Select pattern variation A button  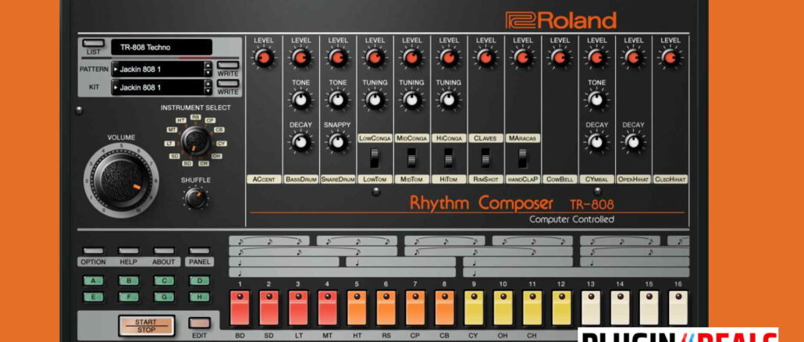[x=94, y=280]
